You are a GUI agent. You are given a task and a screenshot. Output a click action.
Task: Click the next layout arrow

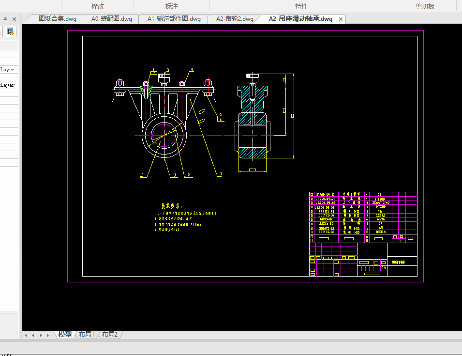tap(41, 335)
